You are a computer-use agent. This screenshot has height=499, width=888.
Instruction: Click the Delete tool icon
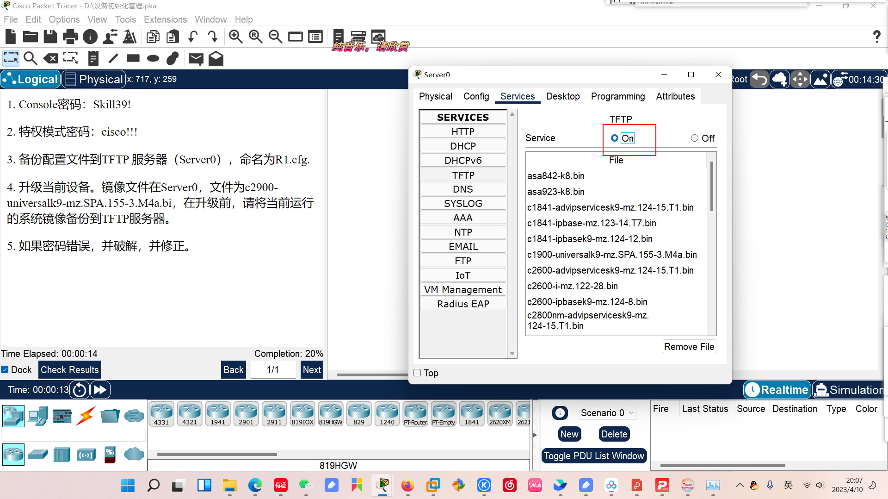pos(50,58)
